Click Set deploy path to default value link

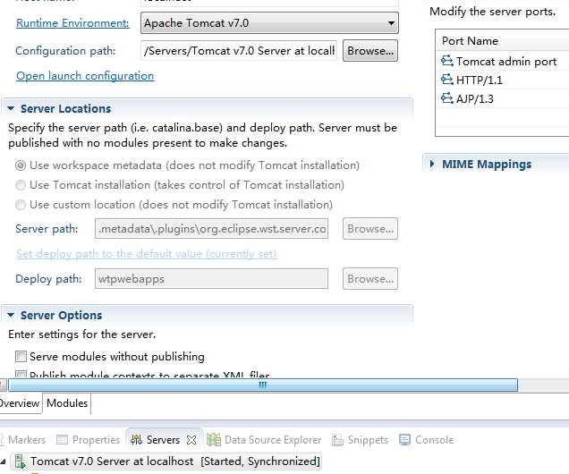pos(146,253)
